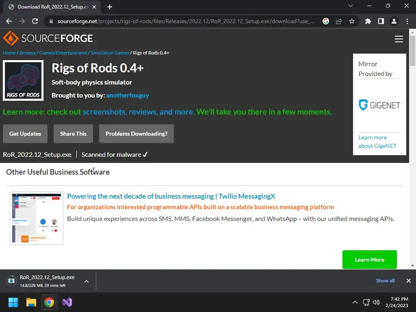Click the Browse breadcrumb link
The image size is (416, 312).
[x=28, y=53]
